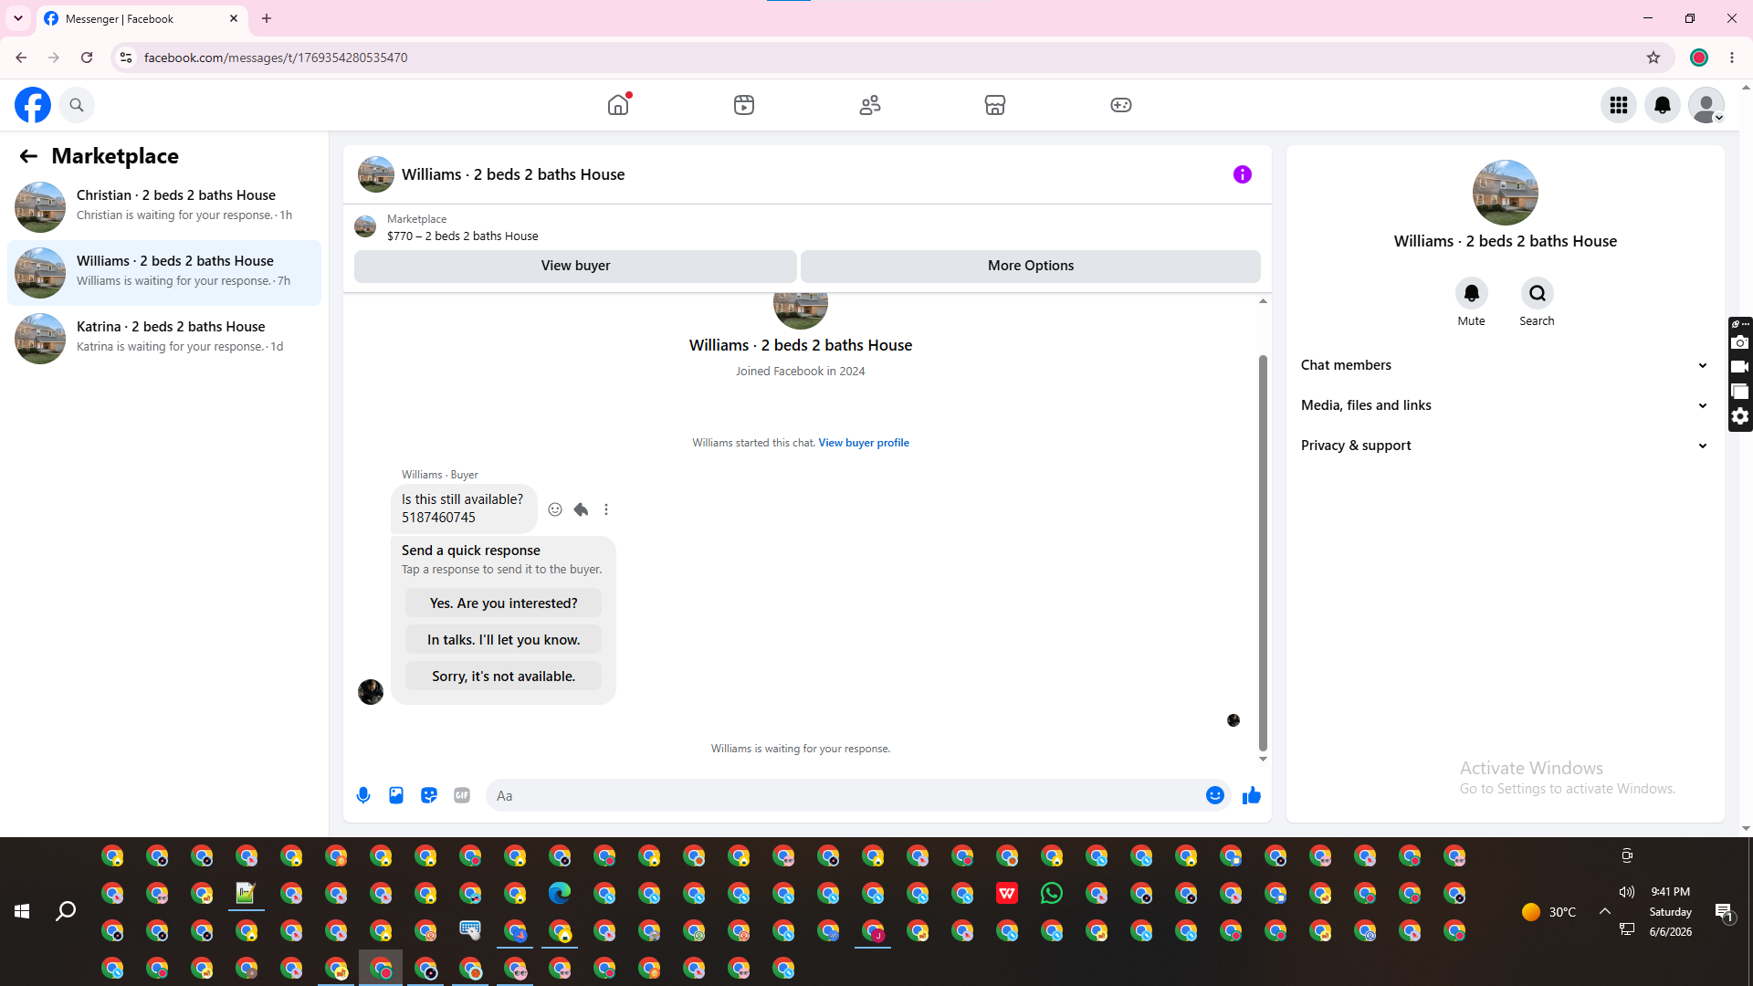Send a thumbs-up like
1753x986 pixels.
(x=1252, y=795)
